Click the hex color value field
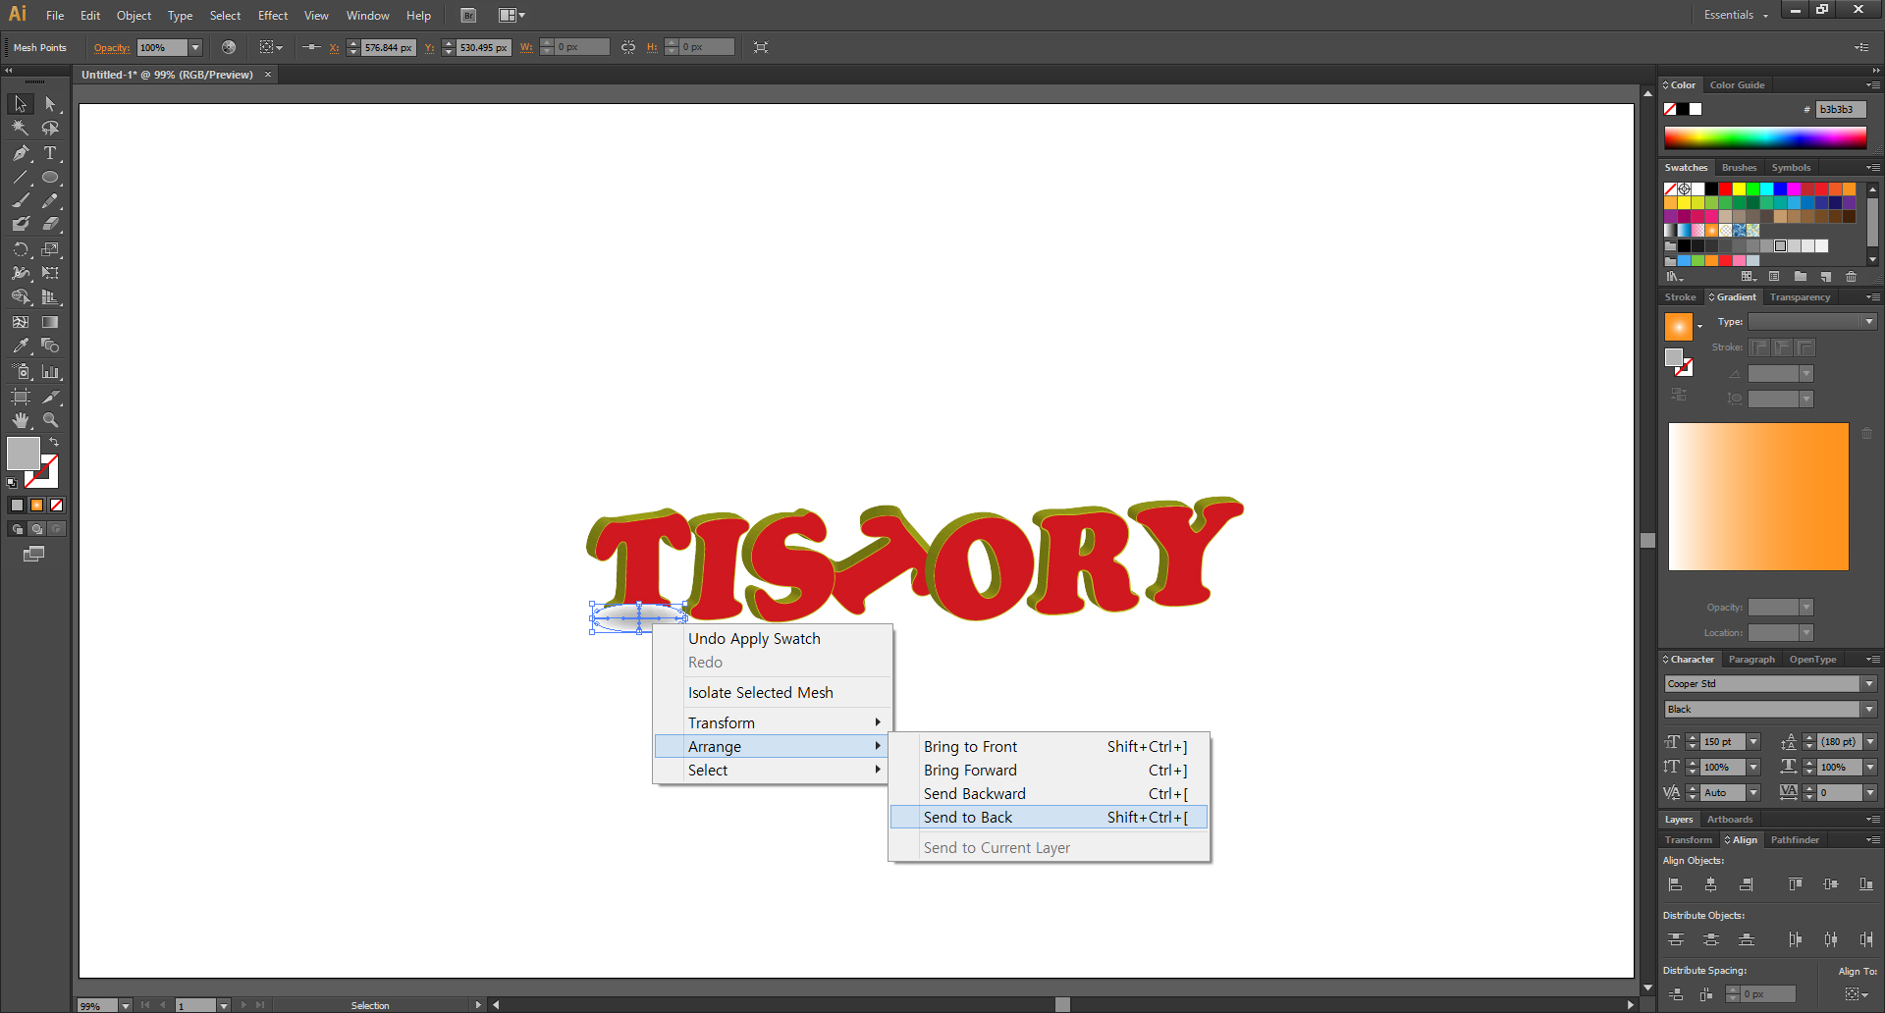 [1840, 109]
